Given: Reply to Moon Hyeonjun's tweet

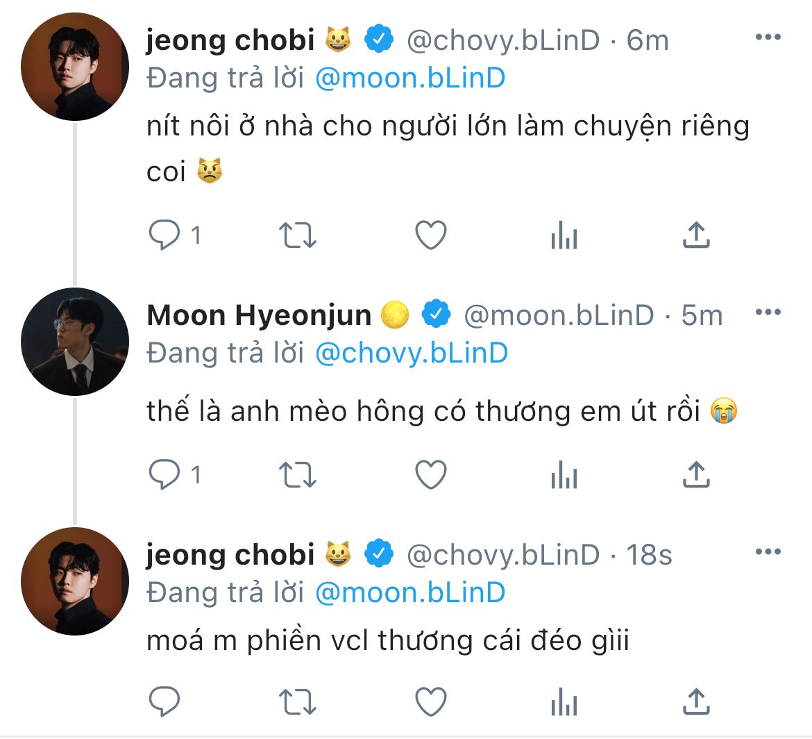Looking at the screenshot, I should point(164,474).
